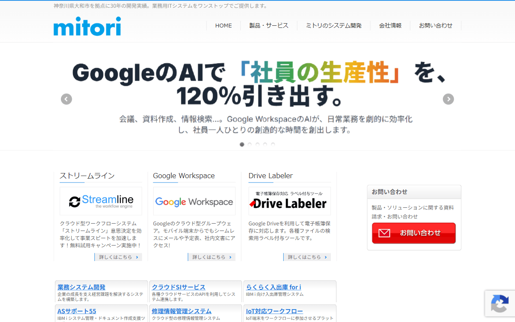Click the red お問い合わせ button
Screen dimensions: 515x322
coord(414,233)
